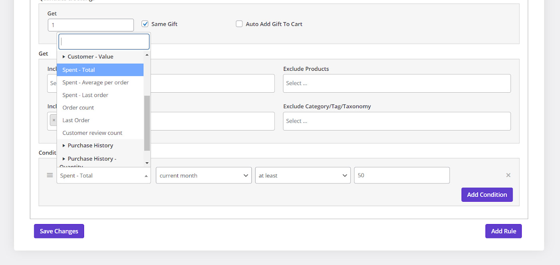Open the current month period dropdown
Viewport: 560px width, 265px height.
[204, 175]
